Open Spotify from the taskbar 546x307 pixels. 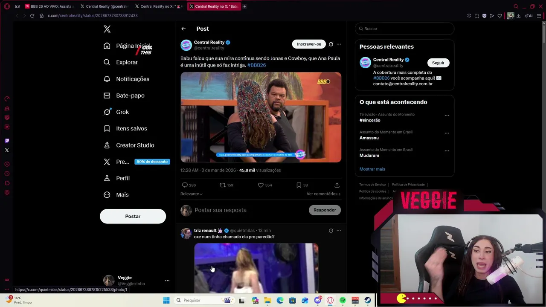point(343,300)
